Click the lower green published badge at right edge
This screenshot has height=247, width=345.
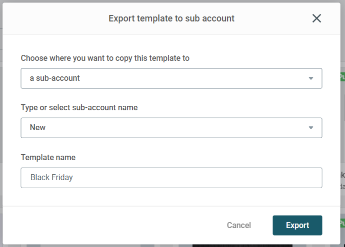click(342, 223)
